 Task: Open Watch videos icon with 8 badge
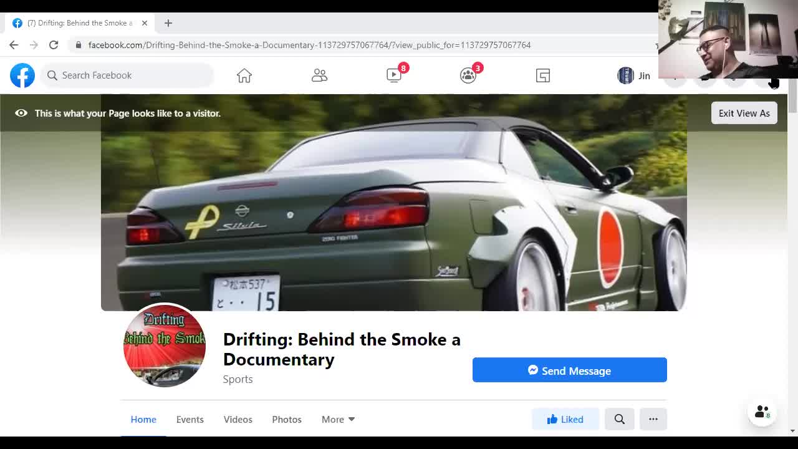pos(395,75)
